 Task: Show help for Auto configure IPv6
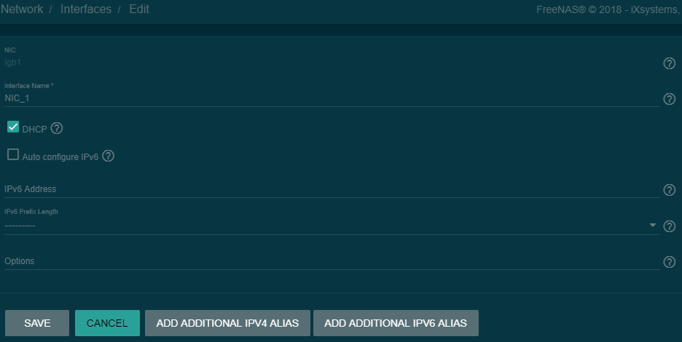click(x=109, y=156)
